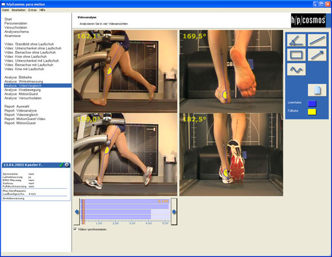
Task: Click the shoe rear-view video showing 182,5°
Action: coord(231,154)
